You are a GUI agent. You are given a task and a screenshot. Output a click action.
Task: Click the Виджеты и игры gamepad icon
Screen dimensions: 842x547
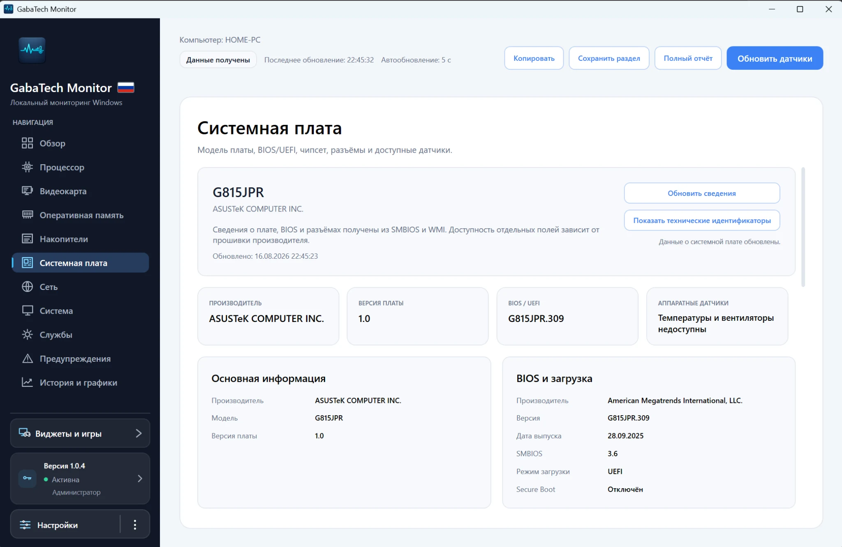click(x=25, y=433)
